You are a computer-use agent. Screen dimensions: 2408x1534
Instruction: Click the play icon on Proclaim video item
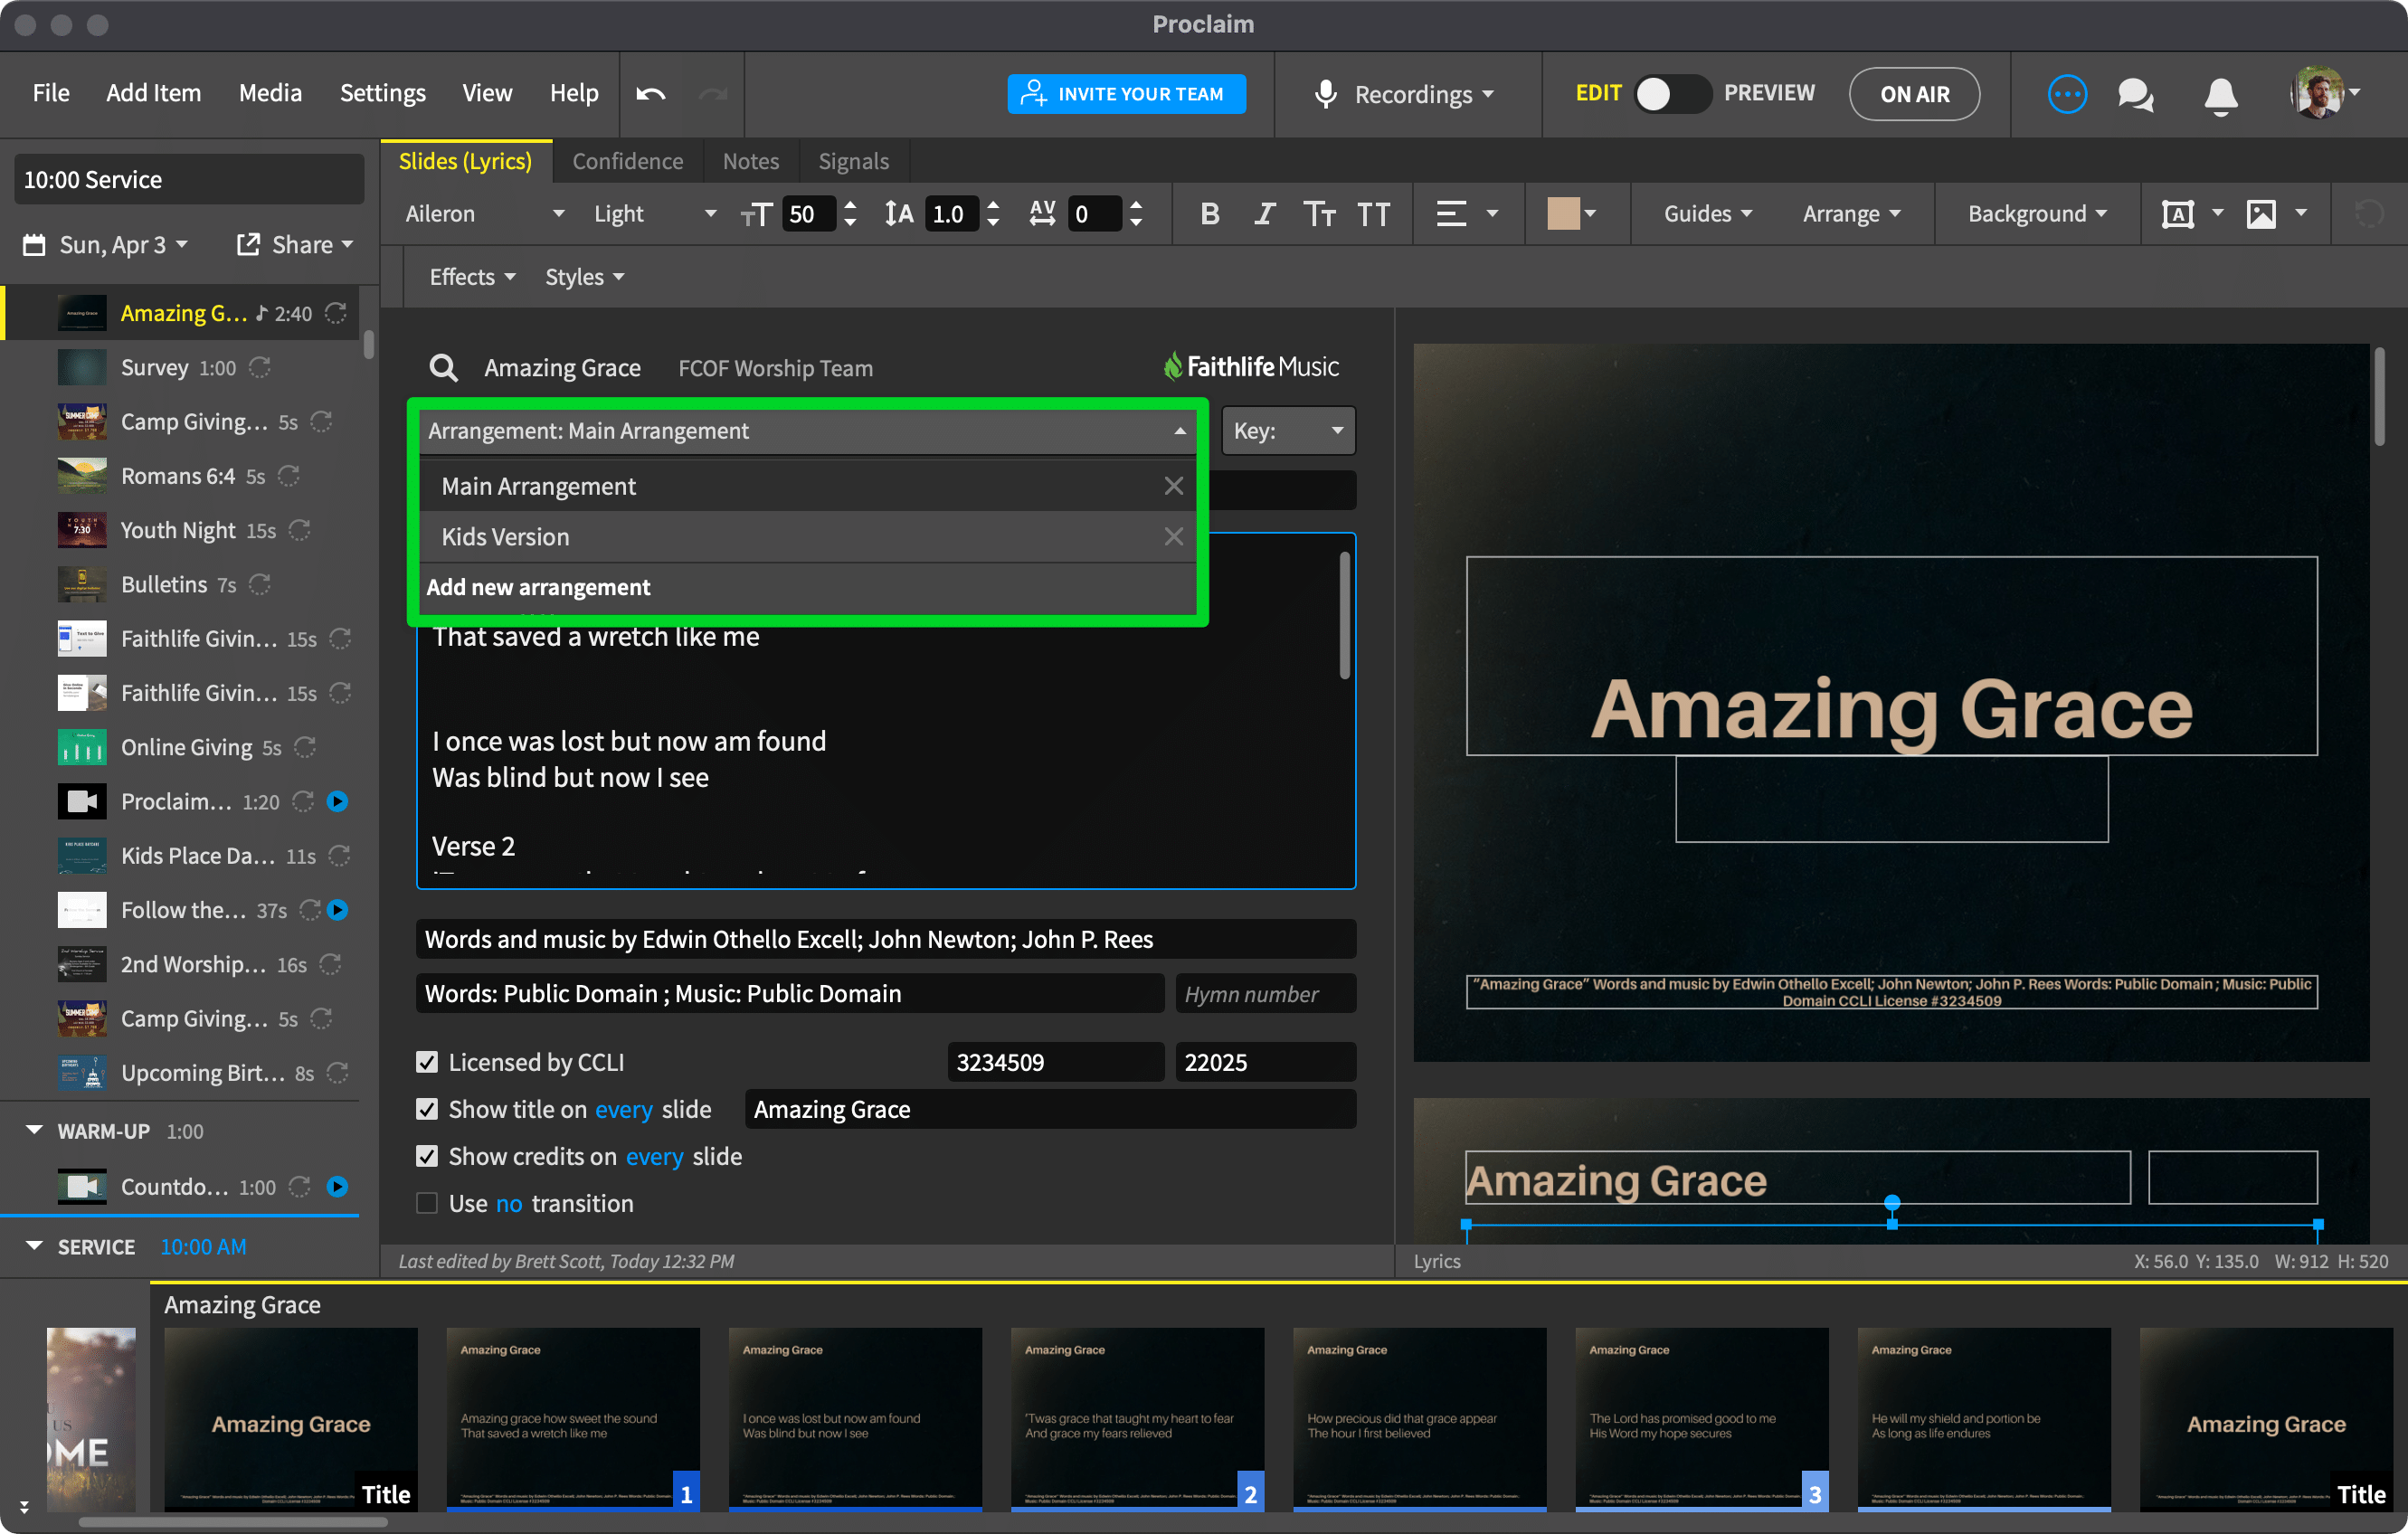click(x=338, y=801)
